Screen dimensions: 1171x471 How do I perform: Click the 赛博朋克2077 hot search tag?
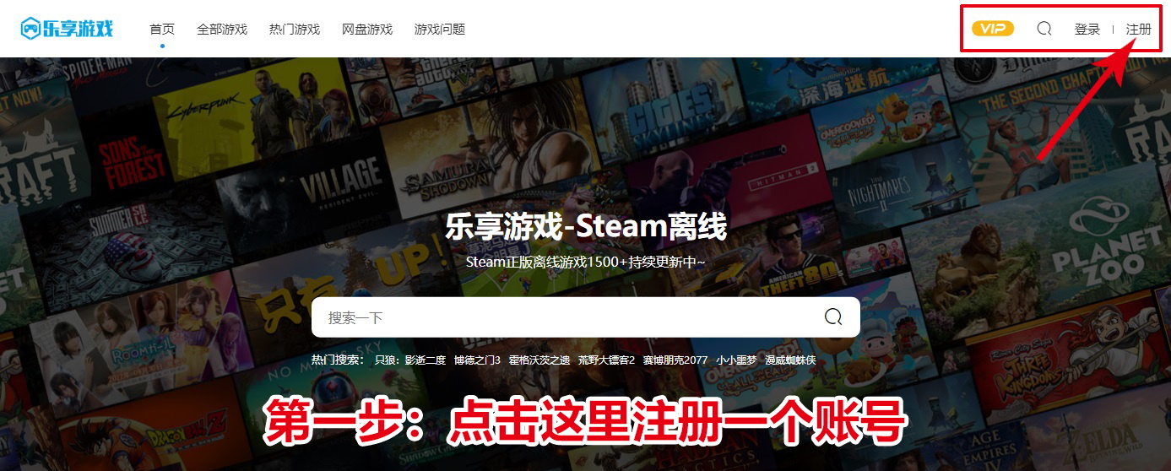click(675, 360)
